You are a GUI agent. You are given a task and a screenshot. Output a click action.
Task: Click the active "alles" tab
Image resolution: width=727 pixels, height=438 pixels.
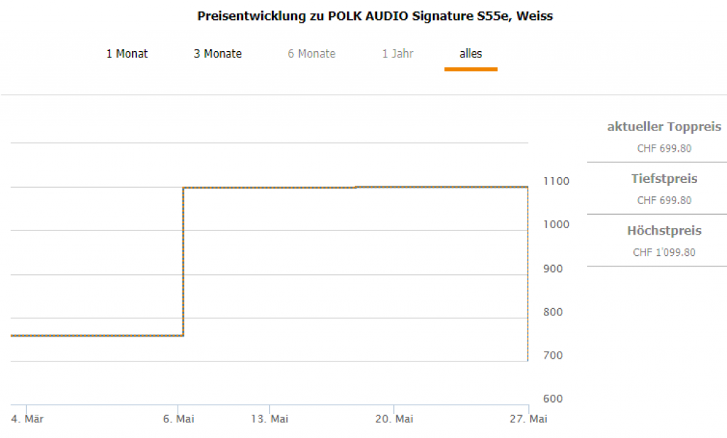click(x=471, y=54)
